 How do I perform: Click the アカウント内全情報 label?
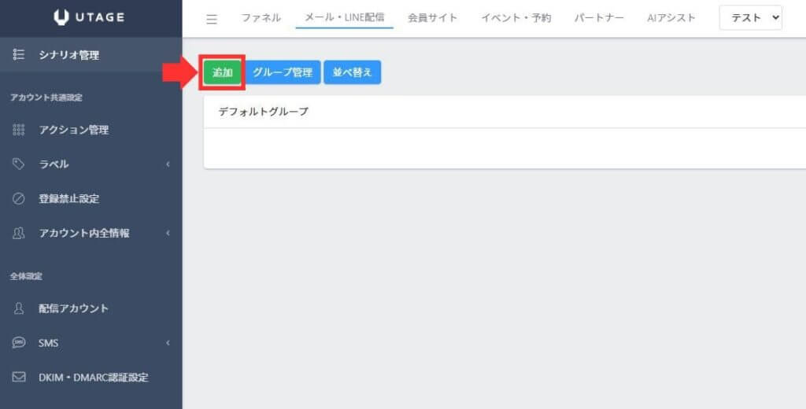click(84, 234)
